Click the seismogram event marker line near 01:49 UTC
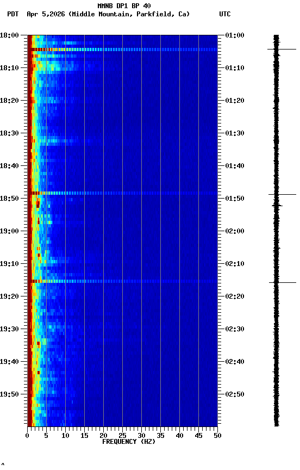This screenshot has height=470, width=300. coord(282,195)
